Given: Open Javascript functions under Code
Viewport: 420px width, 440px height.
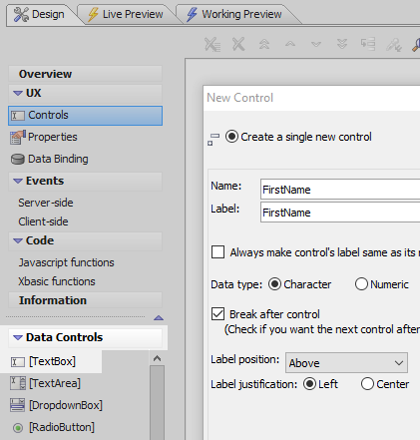Looking at the screenshot, I should [x=66, y=262].
